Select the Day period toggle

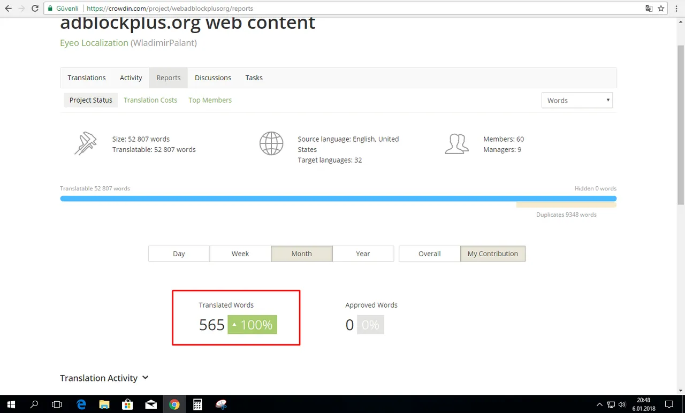pyautogui.click(x=179, y=254)
